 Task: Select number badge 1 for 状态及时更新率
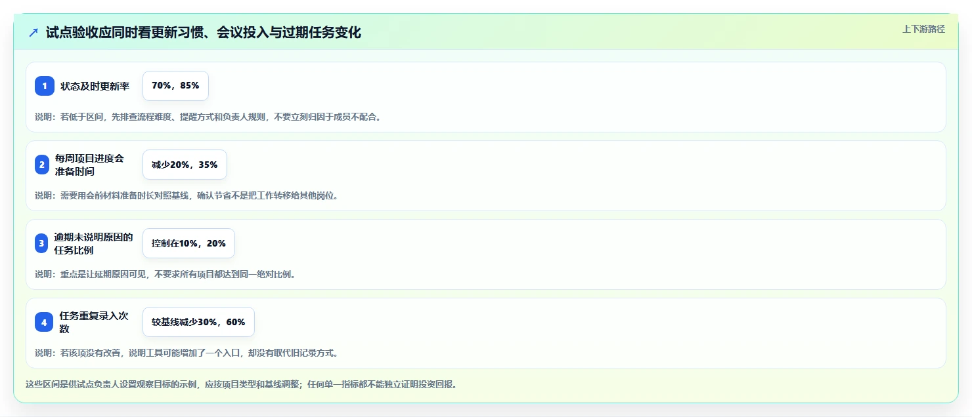45,86
